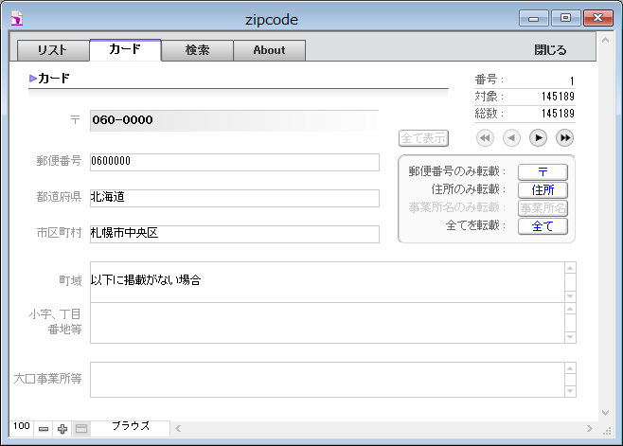Click the 全て transfer-all button

[x=543, y=225]
